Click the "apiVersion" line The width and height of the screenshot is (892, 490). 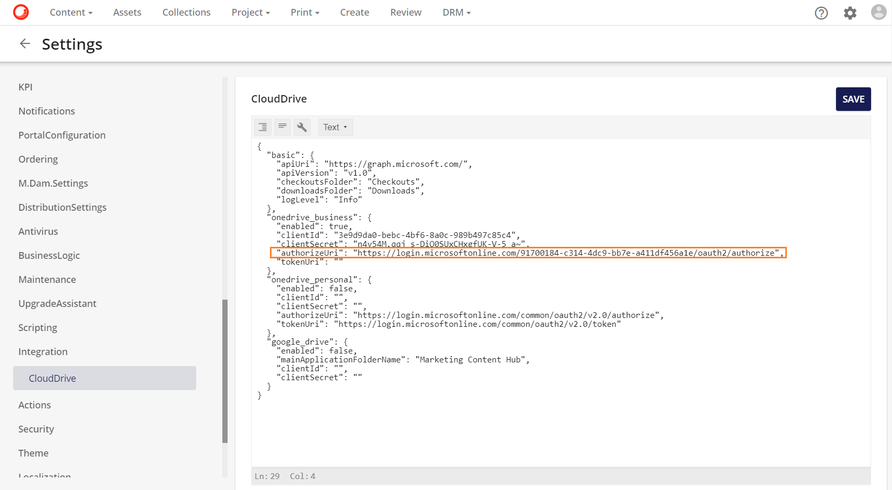click(x=326, y=173)
